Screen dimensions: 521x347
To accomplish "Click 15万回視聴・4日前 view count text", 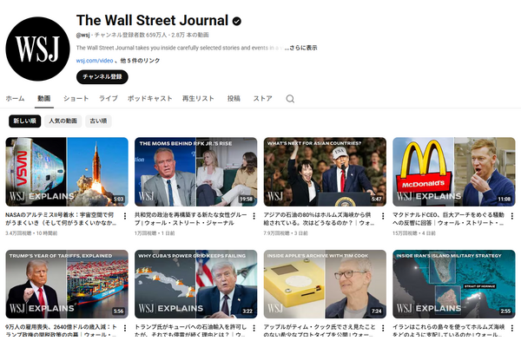I will point(414,233).
